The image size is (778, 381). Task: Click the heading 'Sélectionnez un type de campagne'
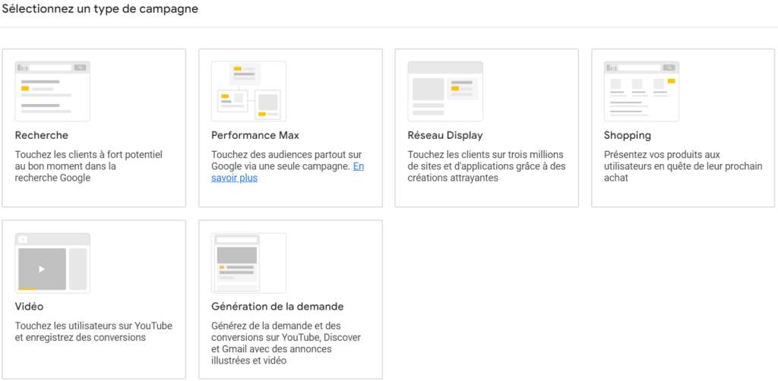click(100, 9)
